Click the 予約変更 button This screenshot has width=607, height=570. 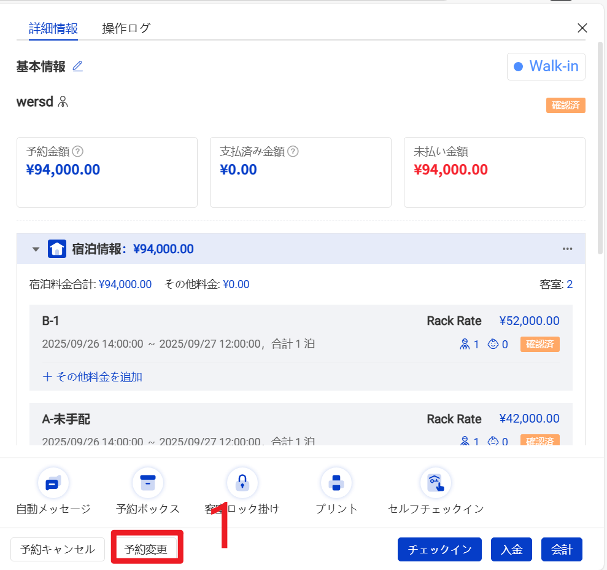tap(146, 549)
